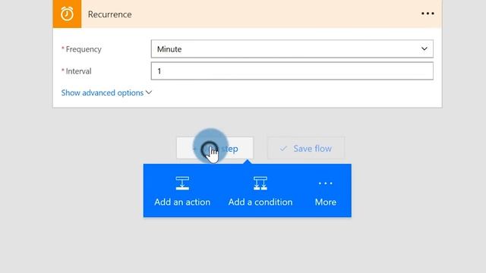Click the Recurrence card title
Viewport: 486px width, 273px height.
tap(109, 14)
